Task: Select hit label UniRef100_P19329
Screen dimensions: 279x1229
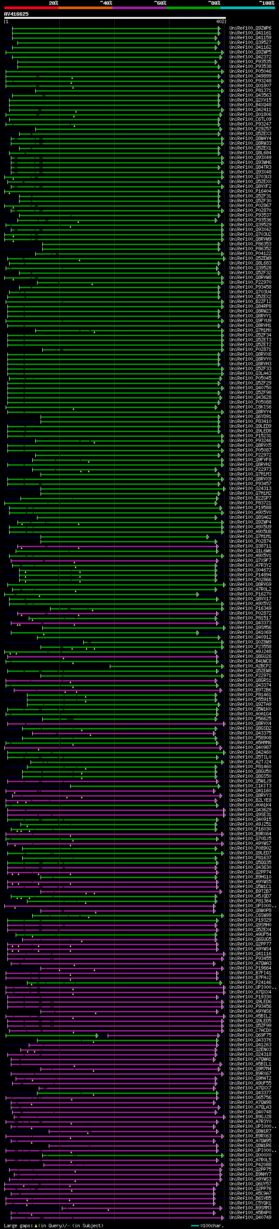Action: pyautogui.click(x=250, y=920)
